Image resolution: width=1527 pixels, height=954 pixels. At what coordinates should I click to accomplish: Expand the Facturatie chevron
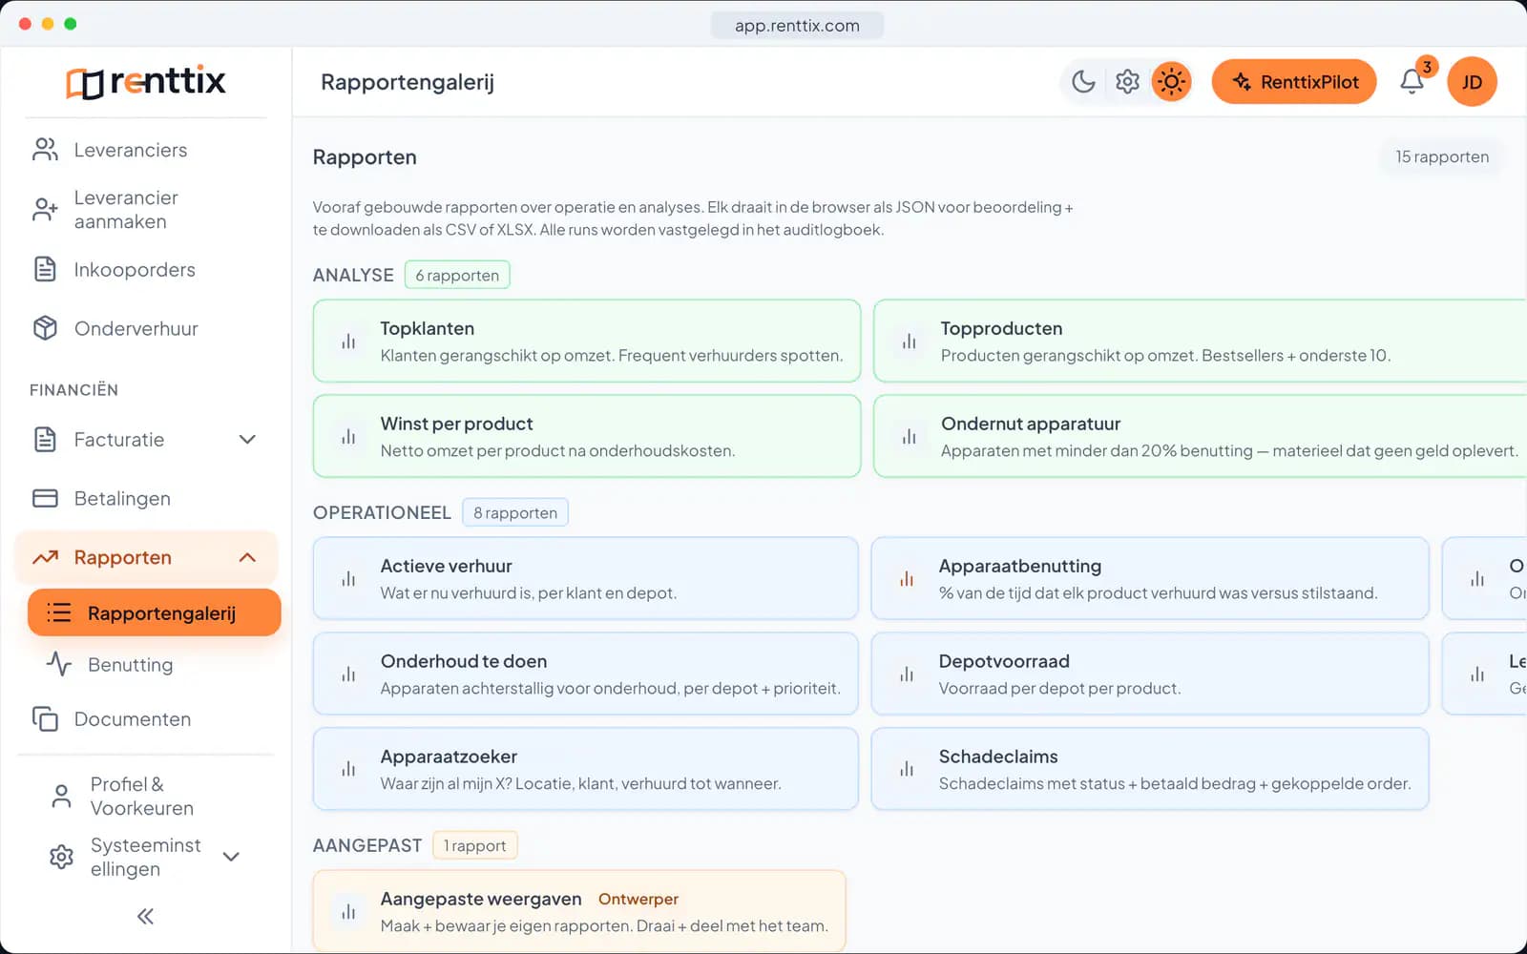[247, 440]
